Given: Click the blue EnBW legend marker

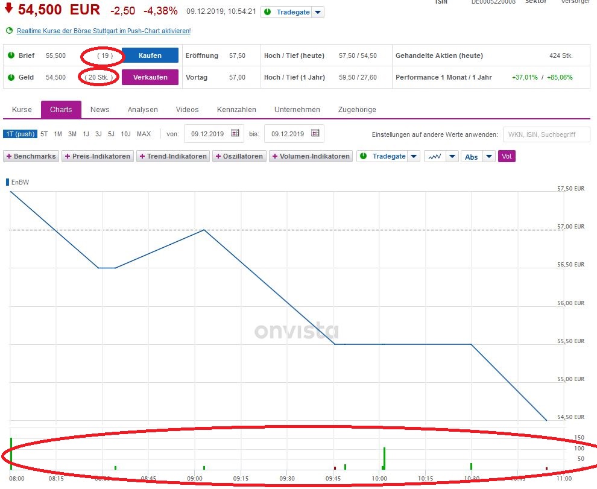Looking at the screenshot, I should [7, 182].
